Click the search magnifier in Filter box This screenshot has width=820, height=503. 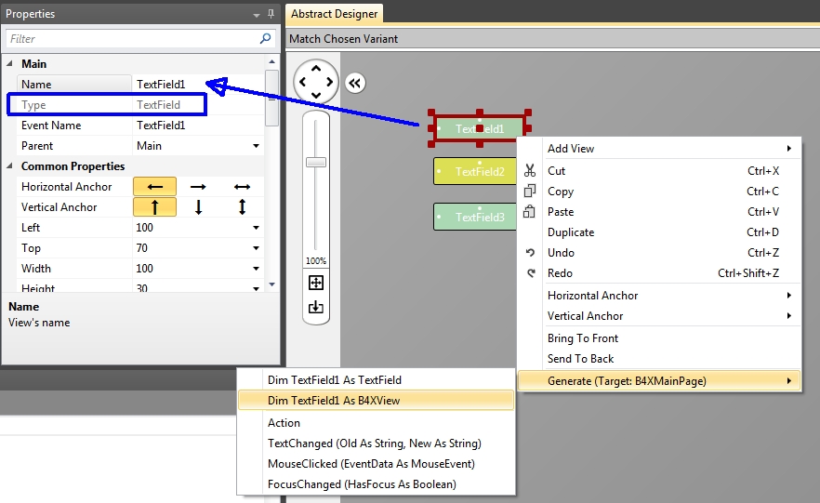tap(265, 38)
